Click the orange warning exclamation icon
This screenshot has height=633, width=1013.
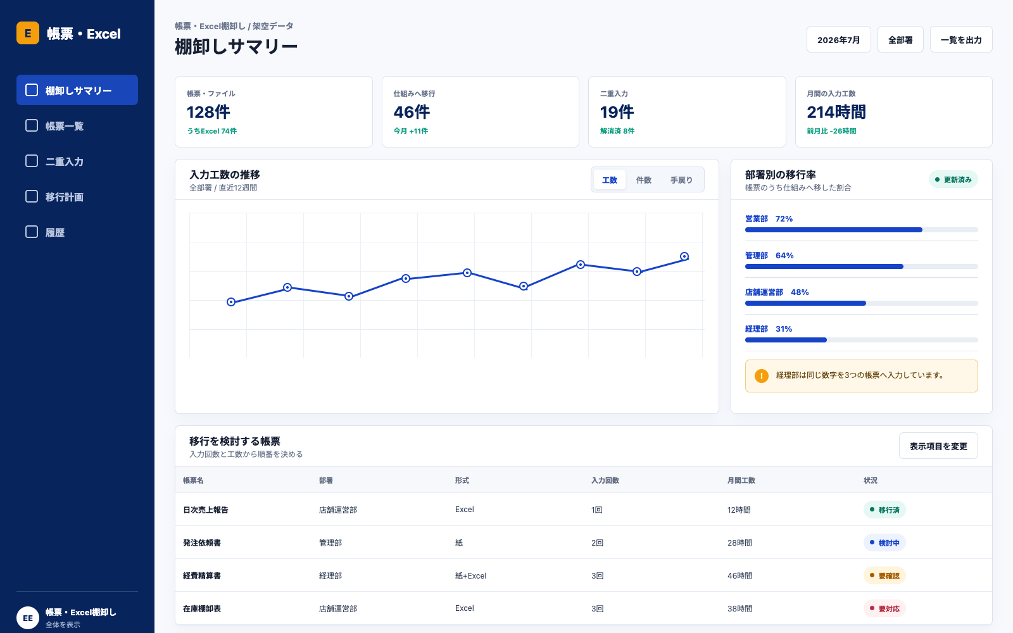click(762, 376)
